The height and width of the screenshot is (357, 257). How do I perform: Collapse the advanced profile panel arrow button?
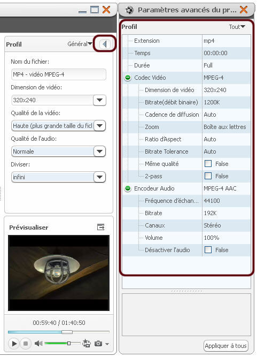pyautogui.click(x=105, y=44)
